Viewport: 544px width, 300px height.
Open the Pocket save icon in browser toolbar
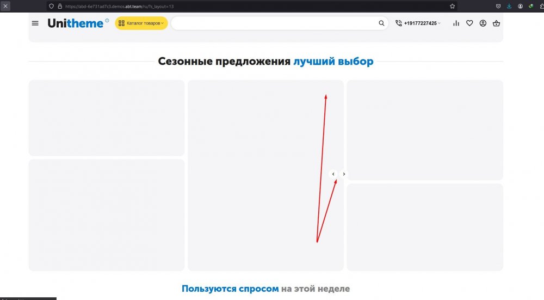point(498,6)
